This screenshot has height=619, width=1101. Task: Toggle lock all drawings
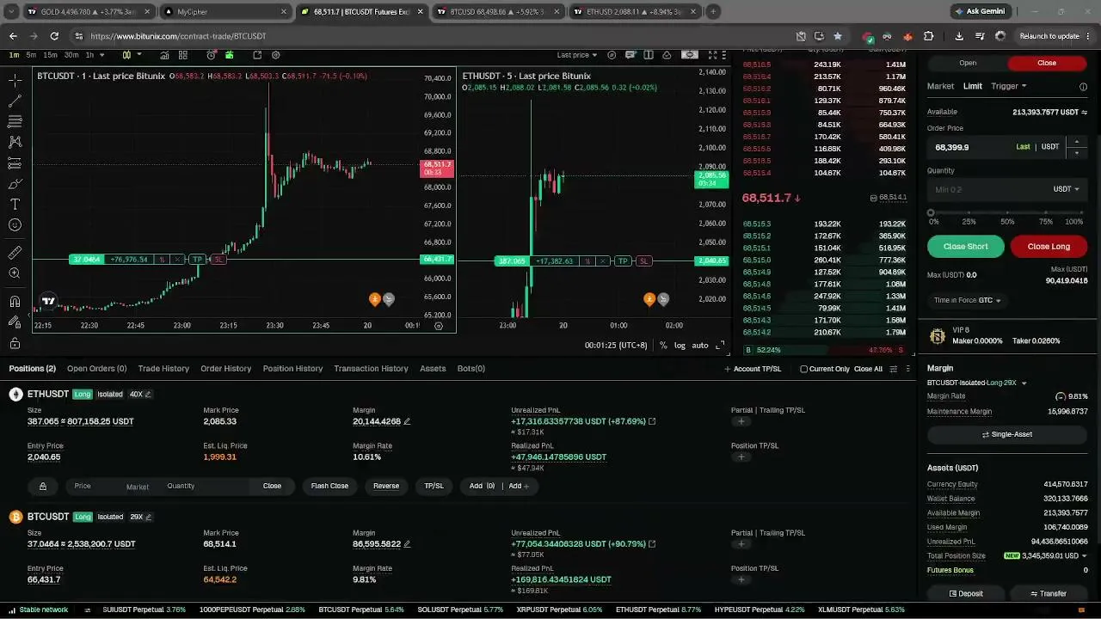[15, 343]
